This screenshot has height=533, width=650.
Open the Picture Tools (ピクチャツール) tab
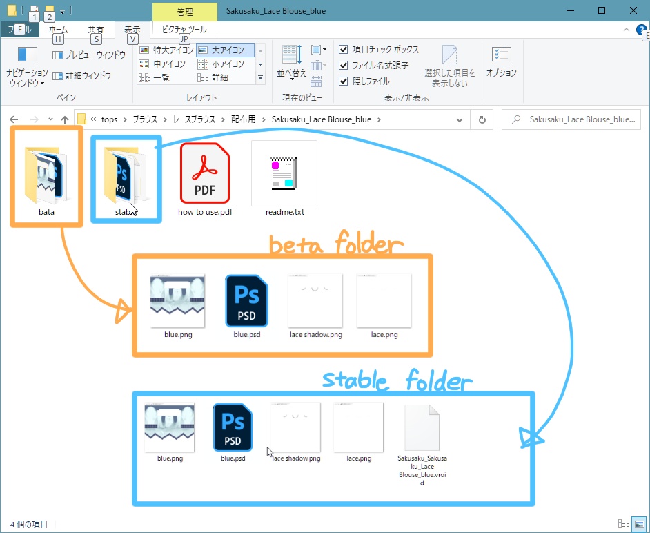pyautogui.click(x=184, y=30)
